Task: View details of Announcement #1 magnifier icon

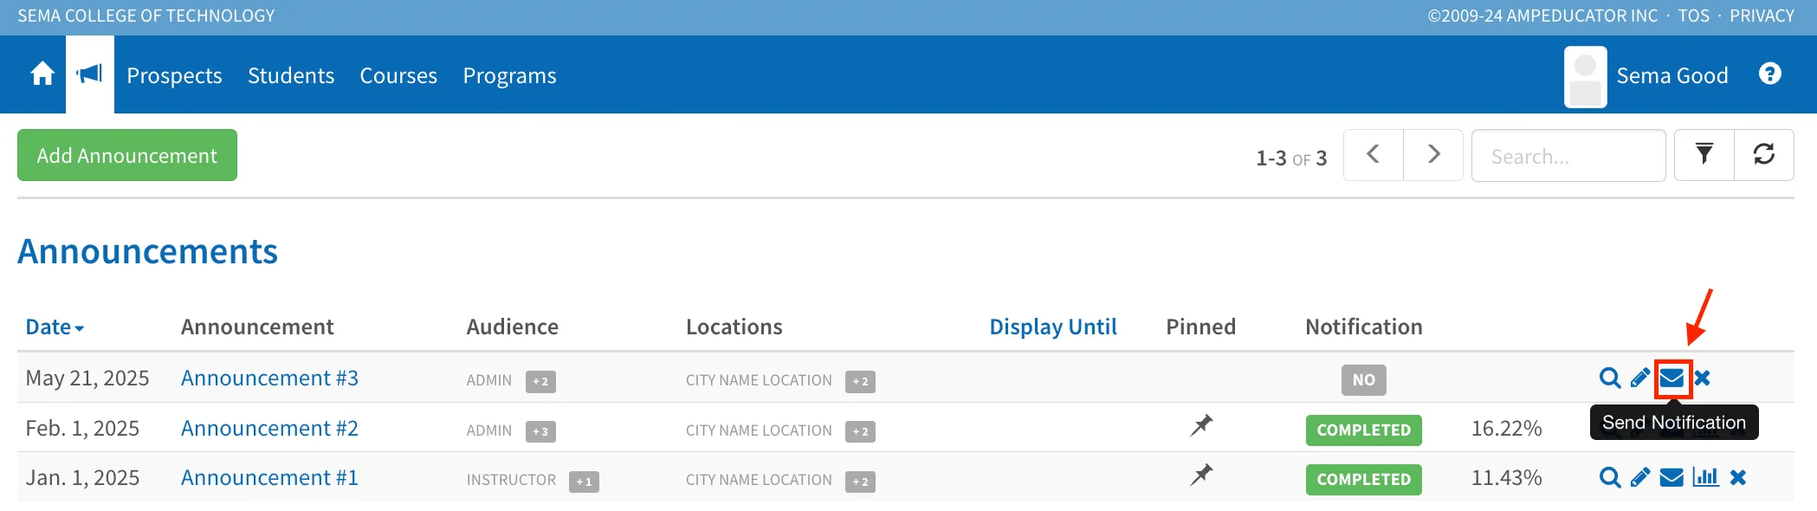Action: pyautogui.click(x=1610, y=478)
